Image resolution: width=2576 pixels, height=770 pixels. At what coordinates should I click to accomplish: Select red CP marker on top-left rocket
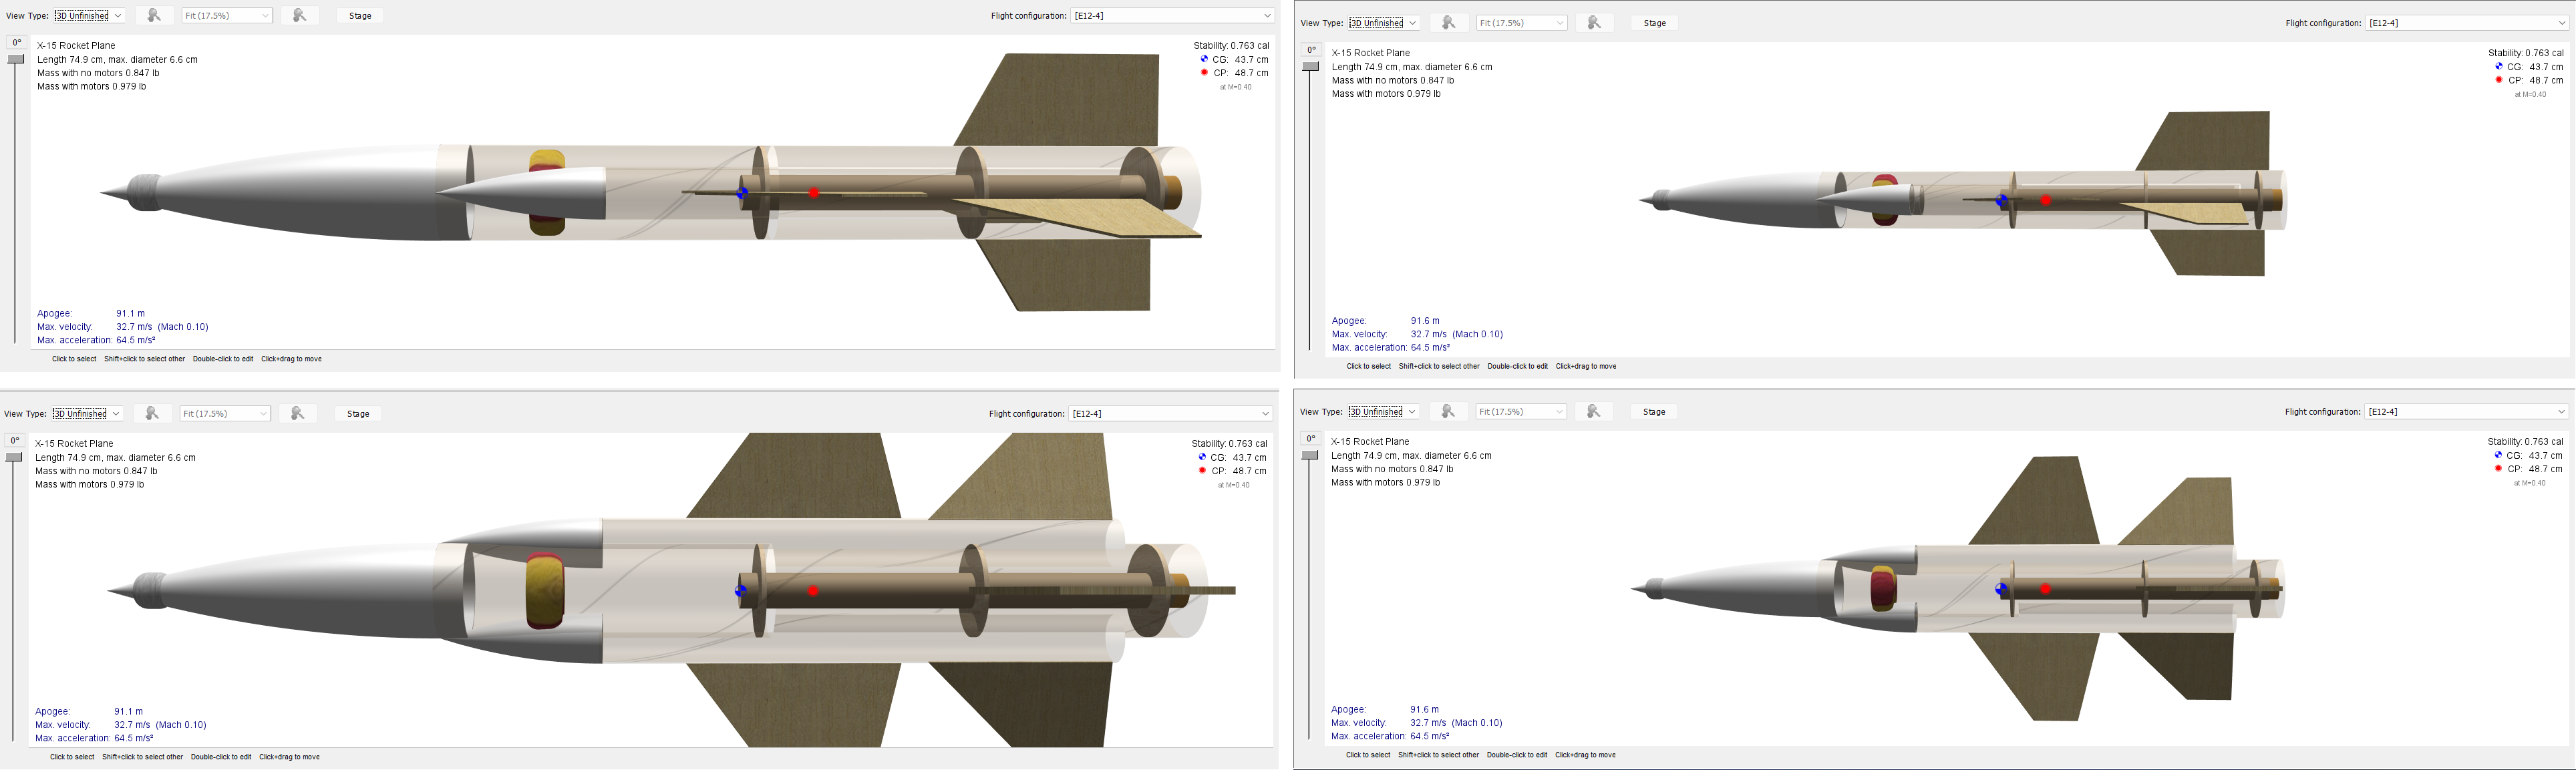(814, 193)
